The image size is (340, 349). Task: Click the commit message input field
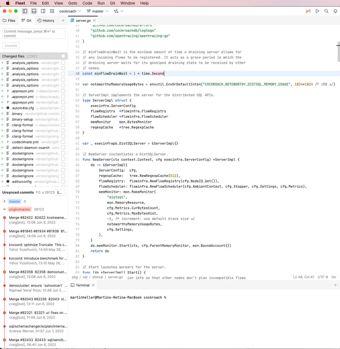[34, 34]
